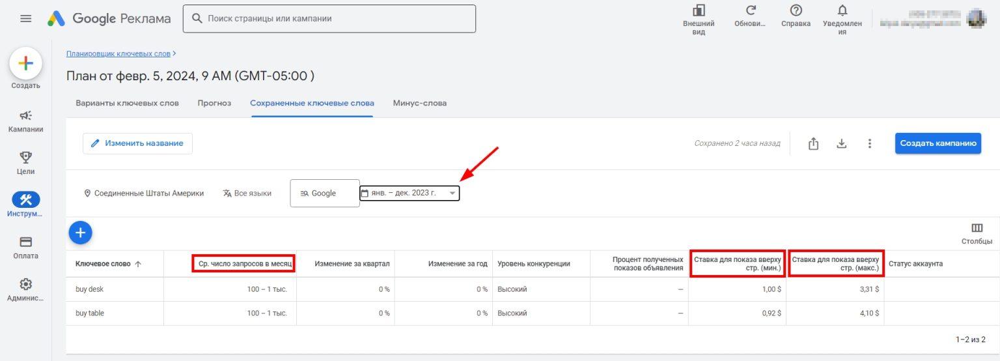Image resolution: width=1000 pixels, height=361 pixels.
Task: Open Оплата in the sidebar
Action: point(25,248)
